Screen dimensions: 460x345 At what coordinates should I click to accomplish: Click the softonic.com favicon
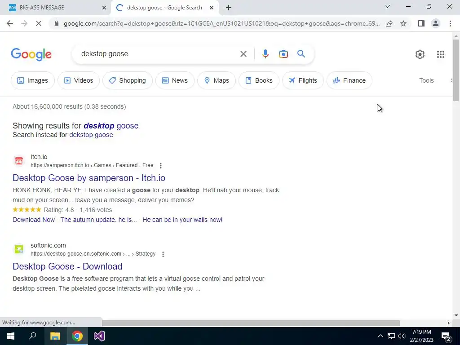click(x=19, y=249)
